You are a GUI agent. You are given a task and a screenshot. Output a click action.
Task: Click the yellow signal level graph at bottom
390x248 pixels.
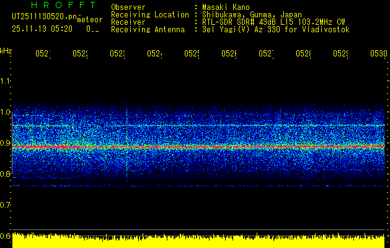tap(198, 241)
